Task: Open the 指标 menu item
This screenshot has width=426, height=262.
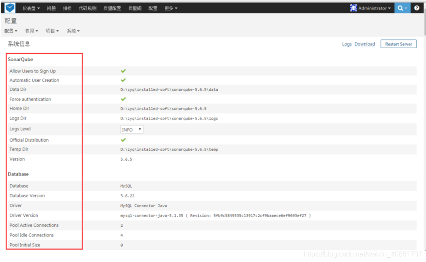Action: coord(67,8)
